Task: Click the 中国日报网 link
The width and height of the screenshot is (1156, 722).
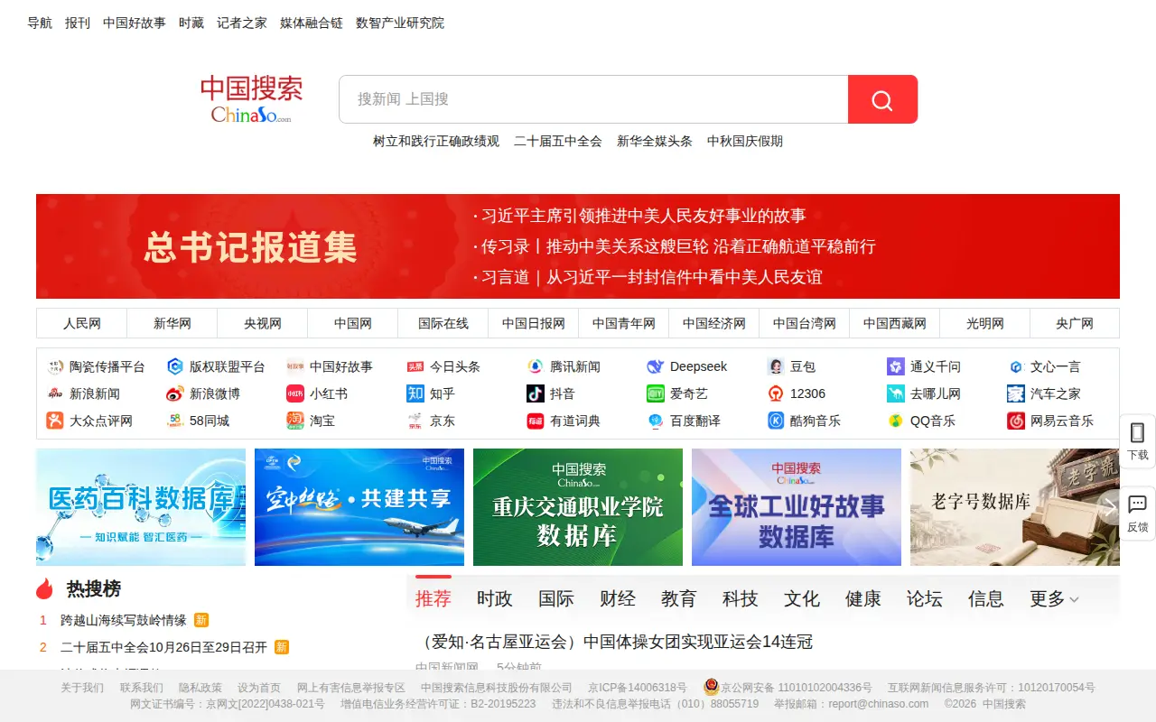Action: (x=534, y=323)
